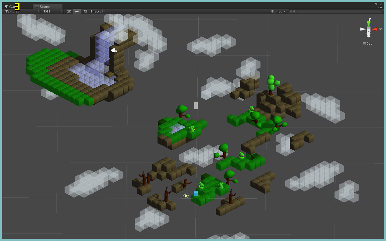386x241 pixels.
Task: Open the RGB render mode dropdown
Action: pyautogui.click(x=53, y=11)
